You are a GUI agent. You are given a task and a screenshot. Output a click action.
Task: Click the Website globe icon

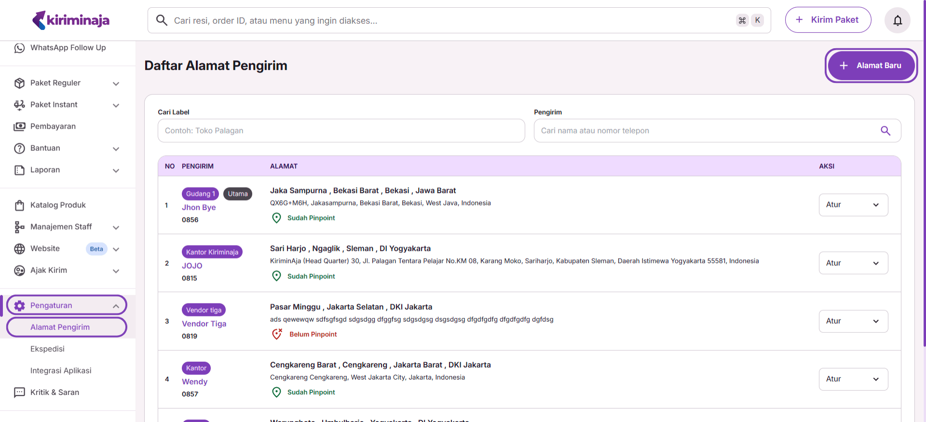[x=19, y=249]
